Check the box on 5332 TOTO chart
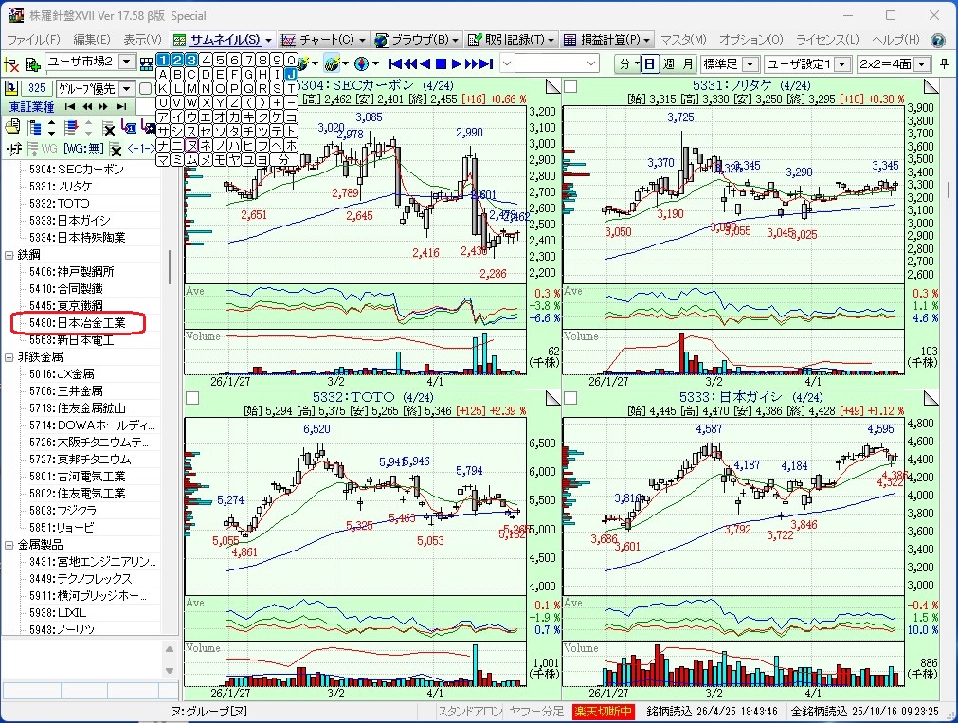 click(192, 397)
